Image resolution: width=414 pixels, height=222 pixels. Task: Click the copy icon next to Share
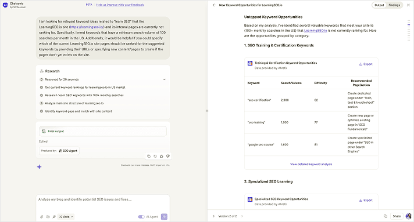[x=386, y=216]
